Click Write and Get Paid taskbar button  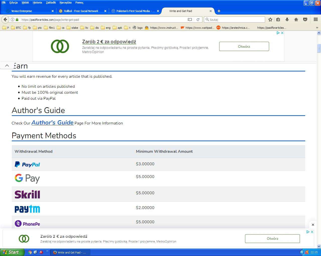point(70,252)
